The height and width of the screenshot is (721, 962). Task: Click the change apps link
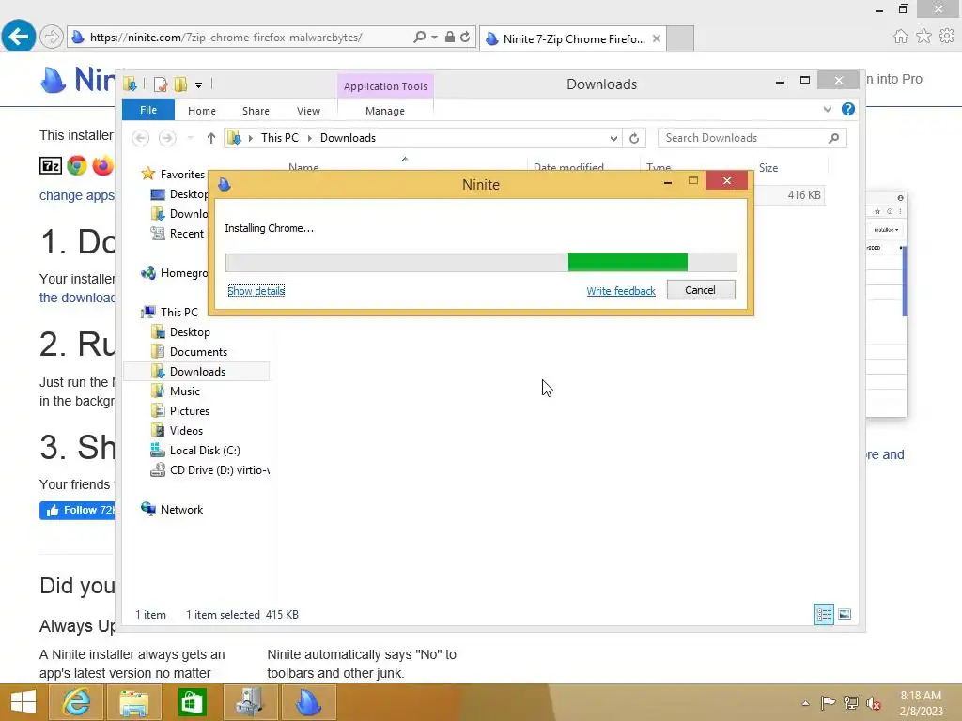(x=77, y=195)
